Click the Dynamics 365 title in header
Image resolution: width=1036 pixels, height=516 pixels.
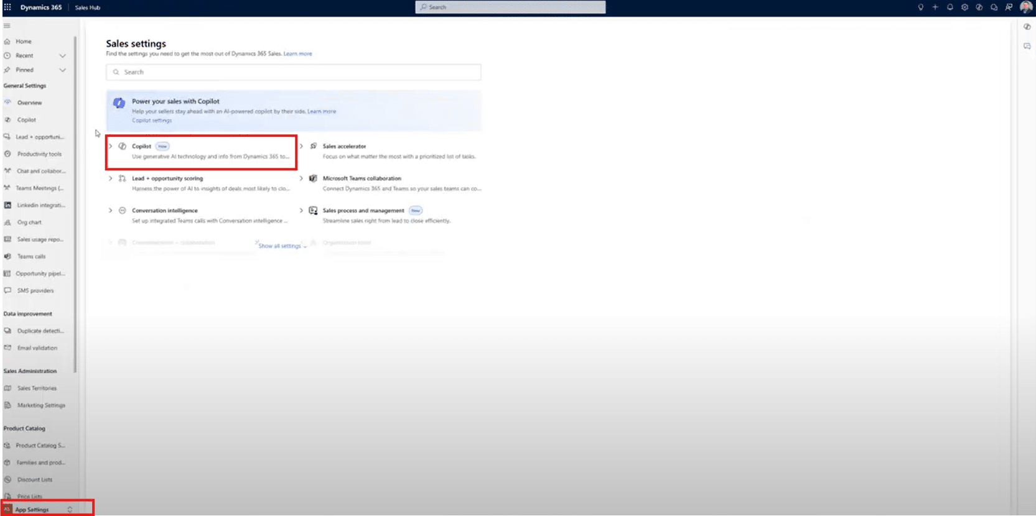41,7
